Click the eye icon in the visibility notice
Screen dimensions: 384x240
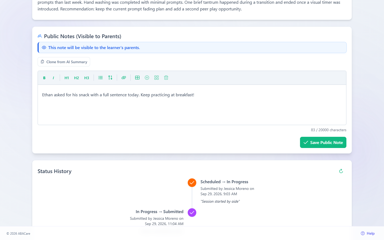point(44,47)
